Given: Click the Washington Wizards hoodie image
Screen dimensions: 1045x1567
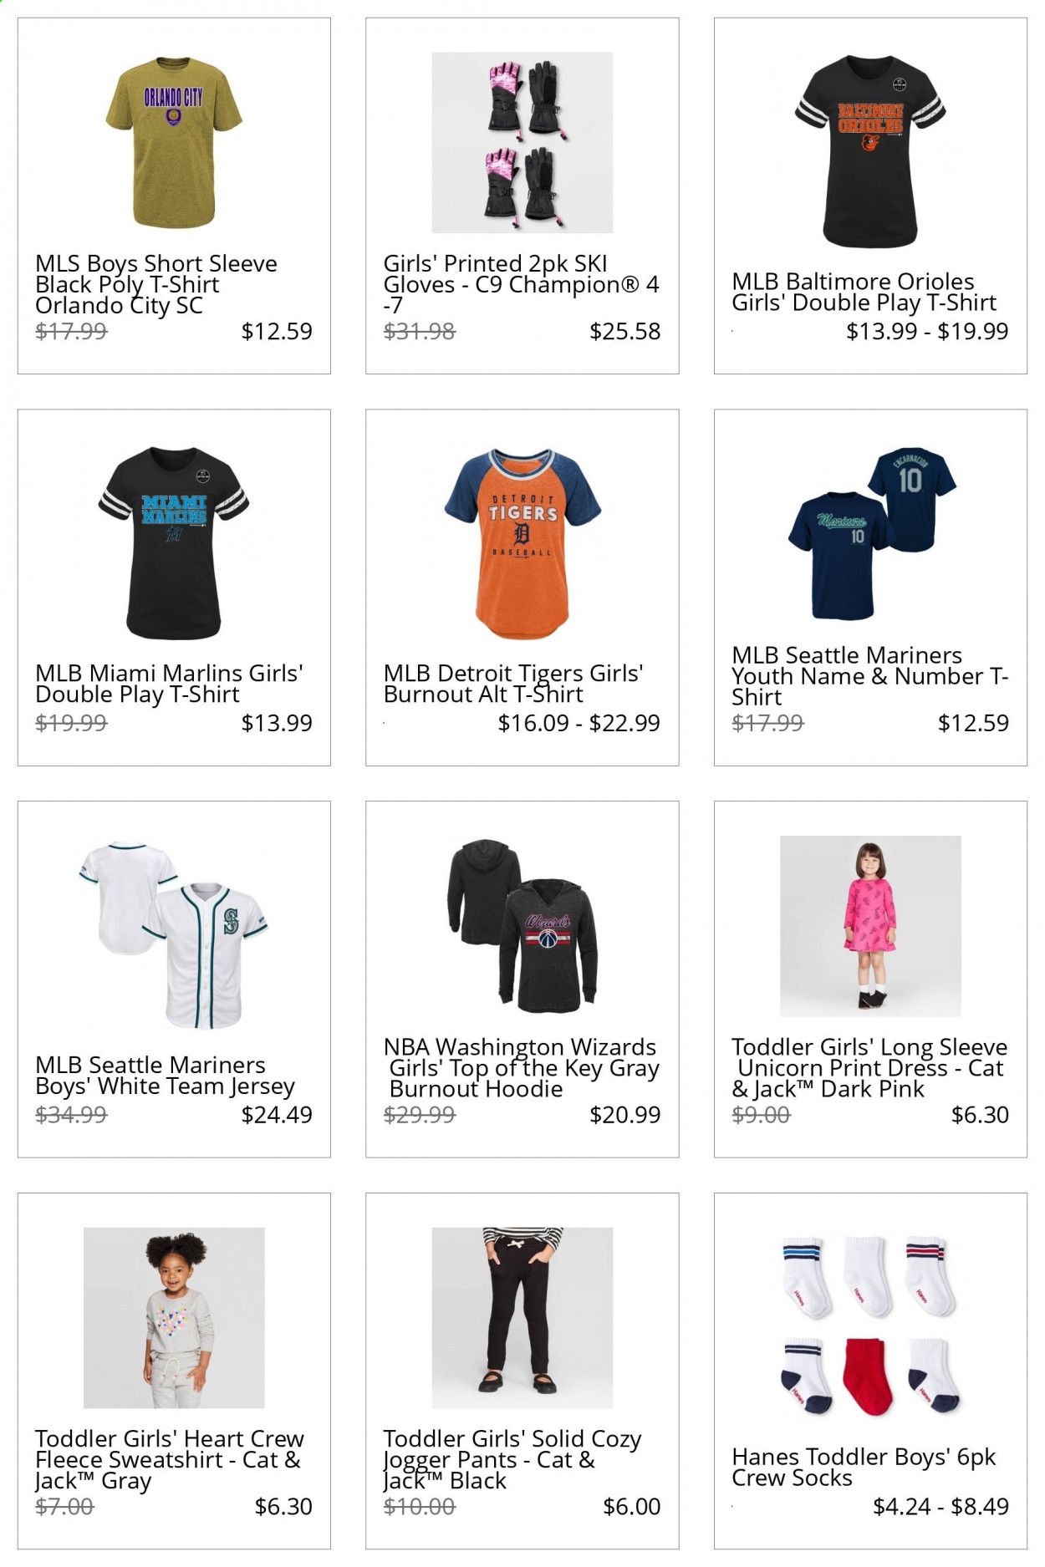Looking at the screenshot, I should [x=522, y=926].
